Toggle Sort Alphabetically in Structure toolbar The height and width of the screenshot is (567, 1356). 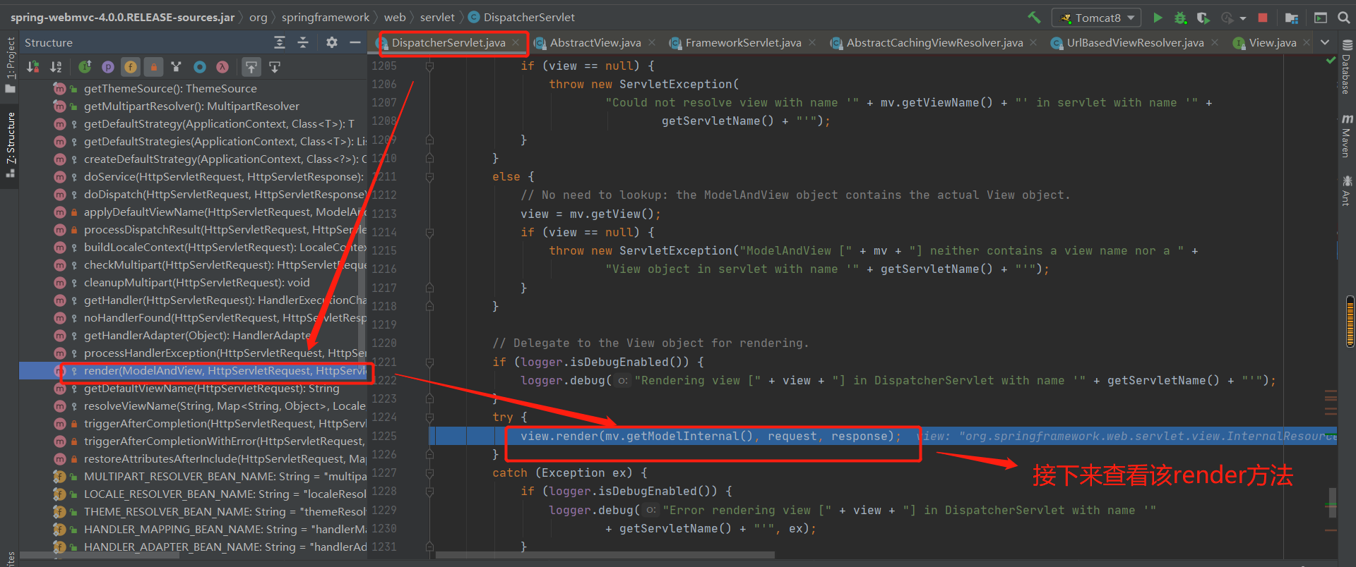(56, 67)
